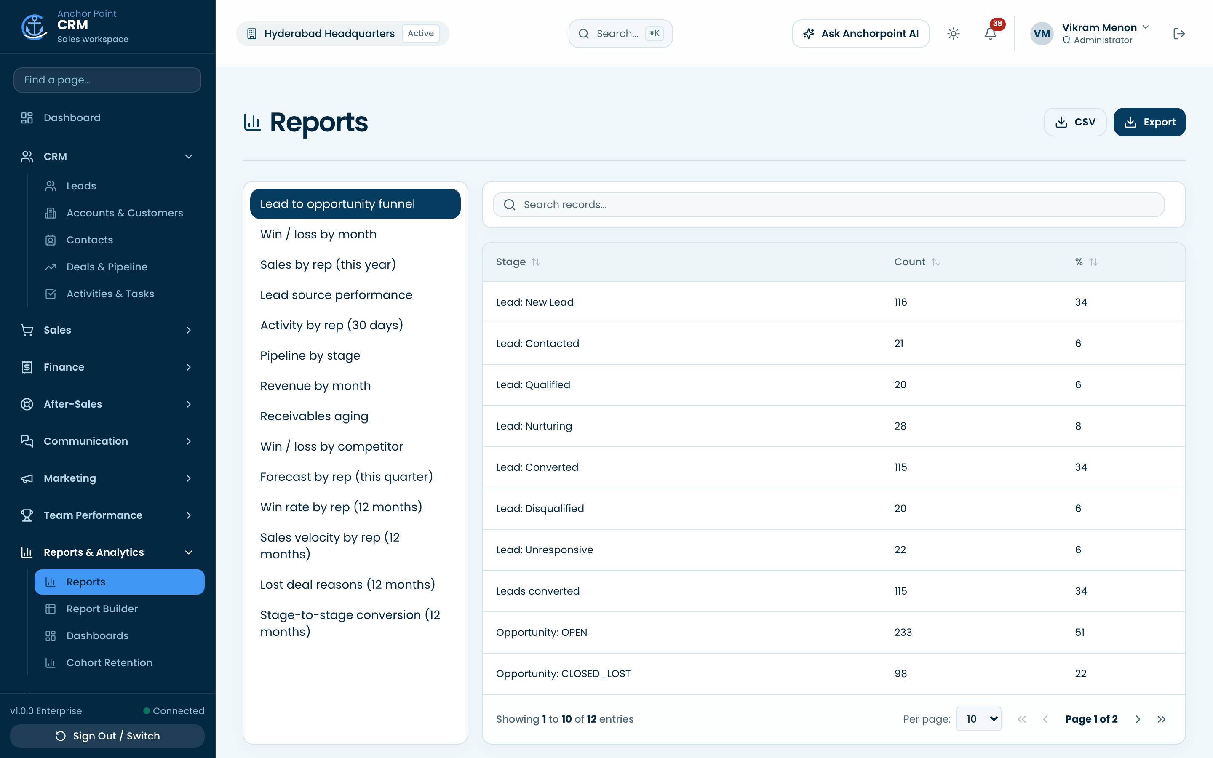Click the Deals & Pipeline trend icon
Viewport: 1213px width, 758px height.
pos(51,267)
